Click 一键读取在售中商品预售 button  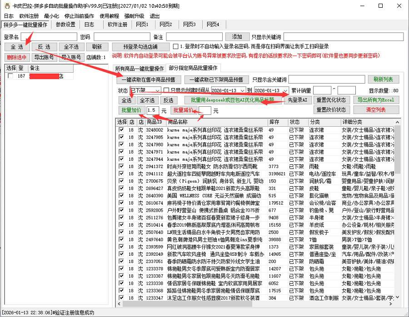145,79
